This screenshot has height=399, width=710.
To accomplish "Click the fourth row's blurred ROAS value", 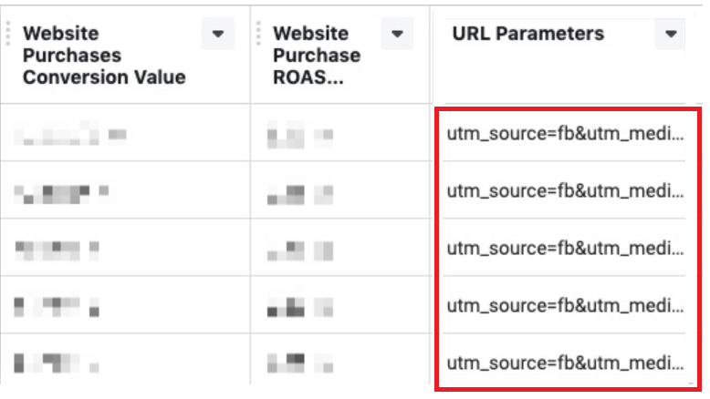I will [x=300, y=307].
